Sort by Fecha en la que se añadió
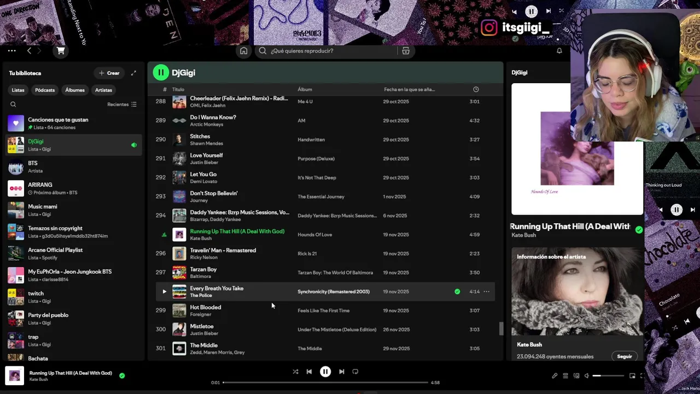The height and width of the screenshot is (394, 700). 409,89
